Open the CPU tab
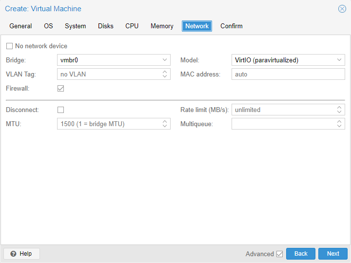 click(x=132, y=26)
